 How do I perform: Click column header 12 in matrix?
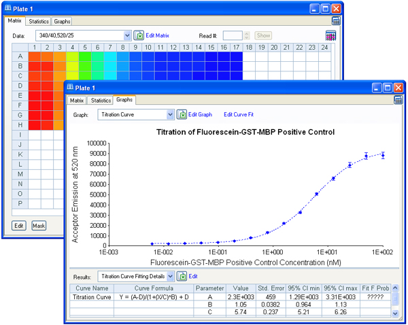tap(173, 48)
